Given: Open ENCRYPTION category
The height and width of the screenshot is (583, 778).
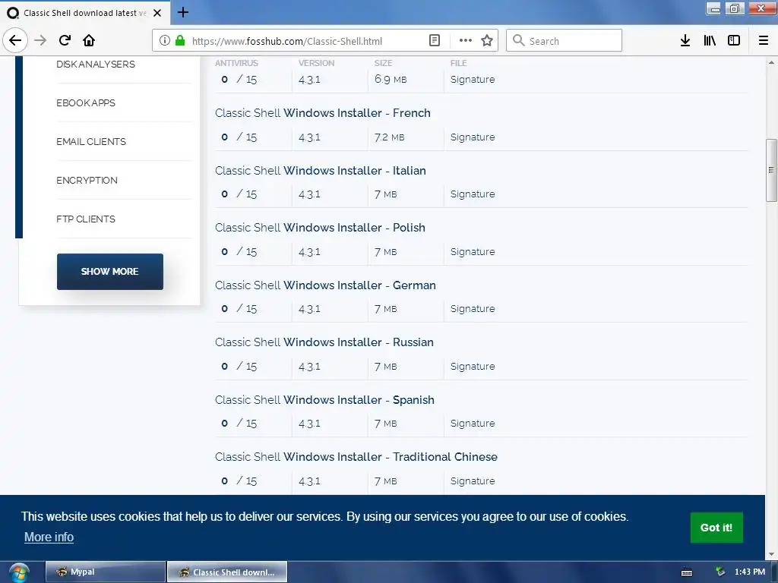Looking at the screenshot, I should [87, 180].
